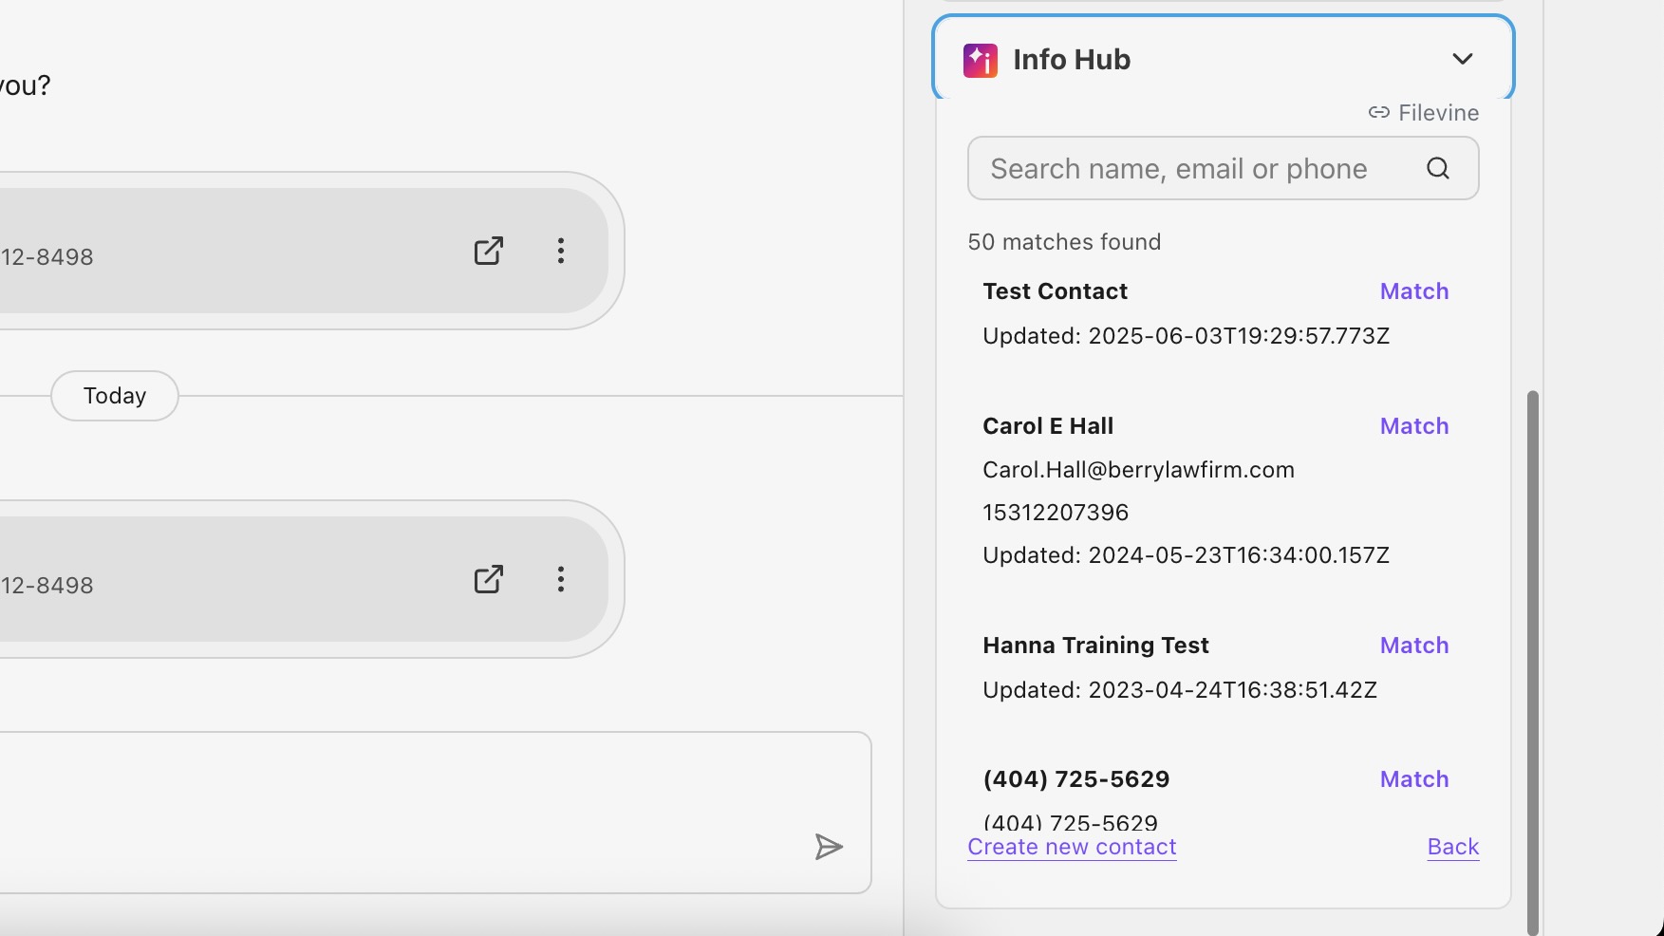1664x936 pixels.
Task: Click the send message arrow icon
Action: 829,847
